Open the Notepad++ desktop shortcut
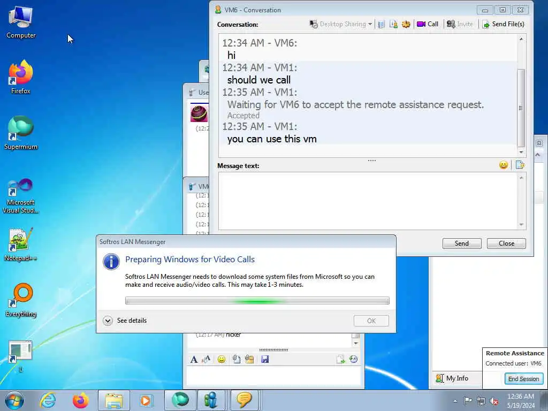The width and height of the screenshot is (548, 411). 21,244
